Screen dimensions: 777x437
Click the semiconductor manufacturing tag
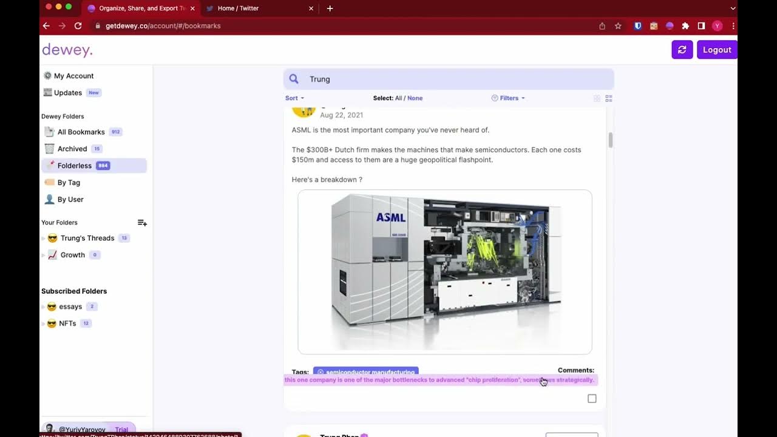coord(366,371)
